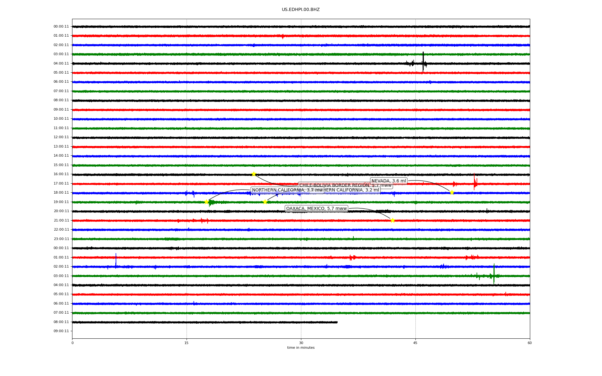
Task: Click the end of the final 08:00:11 trace
Action: click(x=337, y=322)
